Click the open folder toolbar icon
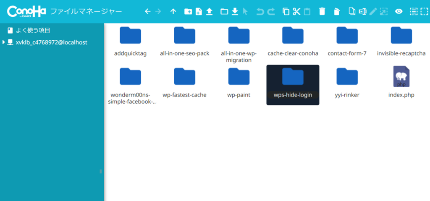 224,11
